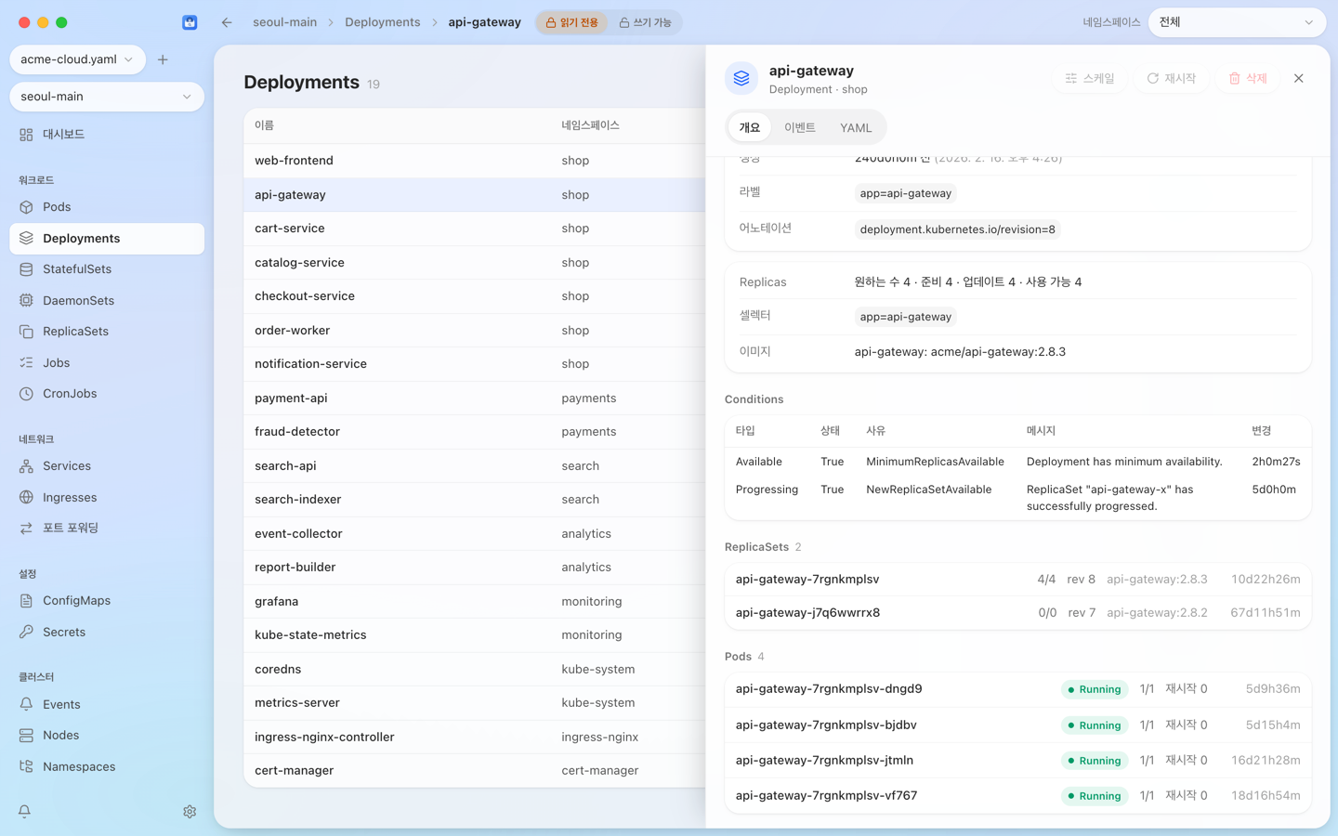
Task: Open settings gear in sidebar
Action: 190,811
